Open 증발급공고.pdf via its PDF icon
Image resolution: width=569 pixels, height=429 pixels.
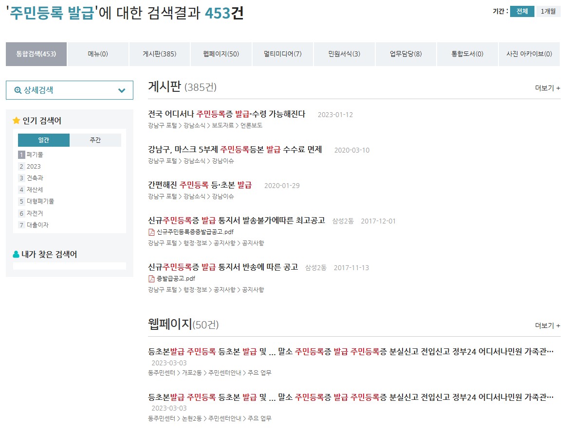coord(152,278)
